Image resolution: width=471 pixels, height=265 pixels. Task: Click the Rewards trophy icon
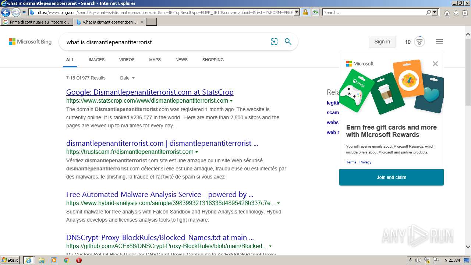[x=419, y=42]
